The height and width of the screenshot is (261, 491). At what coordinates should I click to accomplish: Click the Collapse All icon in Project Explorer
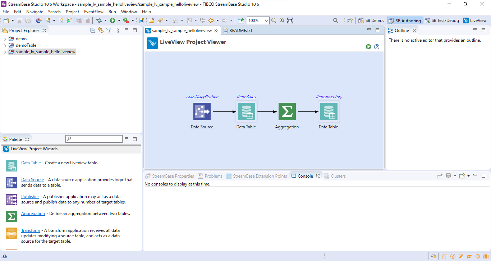point(92,31)
